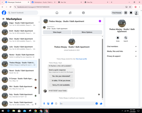Open the Brett conversation
The width and height of the screenshot is (142, 113).
tap(19, 32)
